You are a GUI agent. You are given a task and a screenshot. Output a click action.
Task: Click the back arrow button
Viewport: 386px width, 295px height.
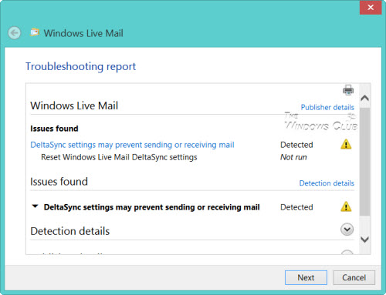coord(14,33)
